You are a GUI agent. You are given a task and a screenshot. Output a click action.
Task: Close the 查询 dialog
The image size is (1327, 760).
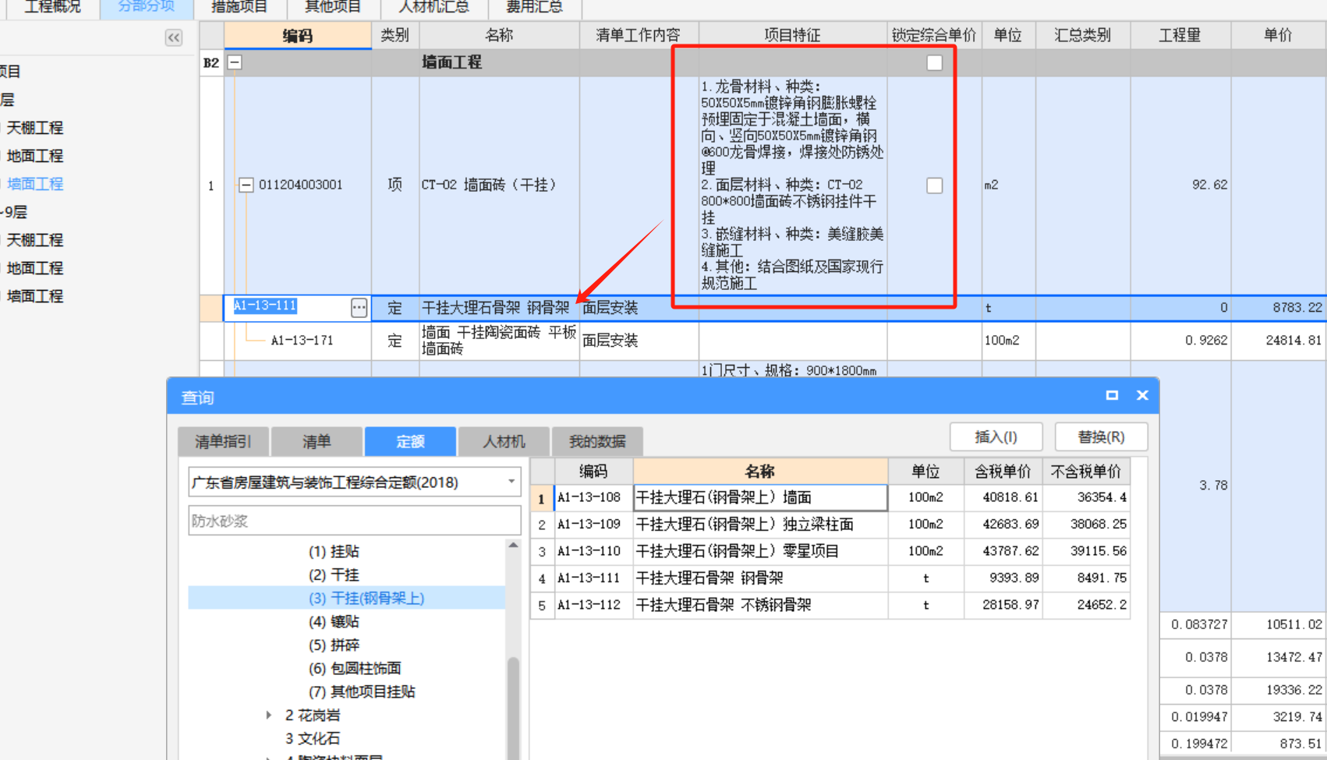(1142, 396)
